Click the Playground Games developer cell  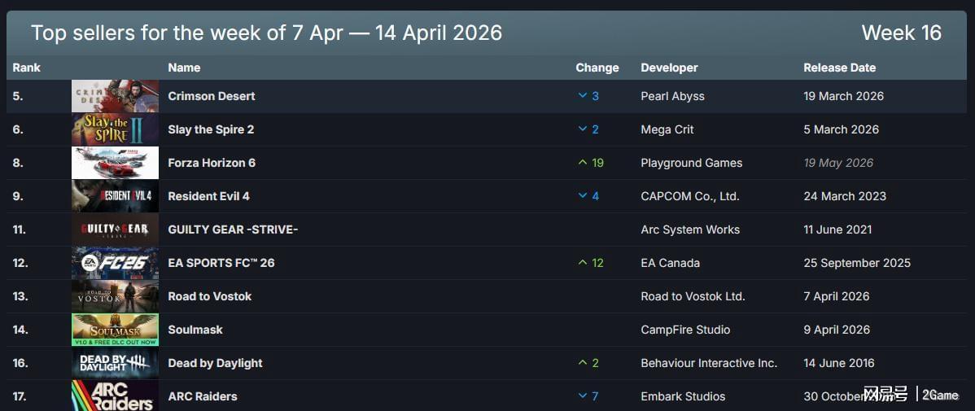(x=692, y=163)
